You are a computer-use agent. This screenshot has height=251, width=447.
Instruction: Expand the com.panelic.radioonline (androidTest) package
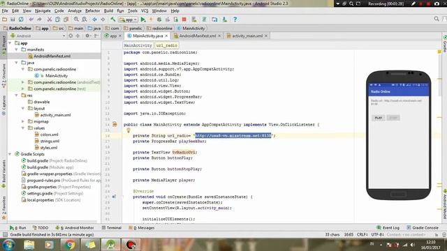pyautogui.click(x=23, y=82)
